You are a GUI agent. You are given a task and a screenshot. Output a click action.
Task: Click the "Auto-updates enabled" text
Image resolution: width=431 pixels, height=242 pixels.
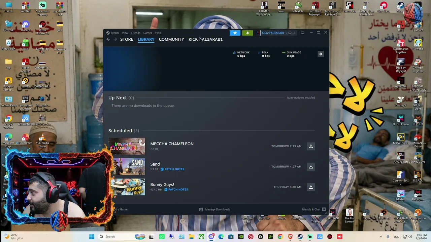(301, 98)
